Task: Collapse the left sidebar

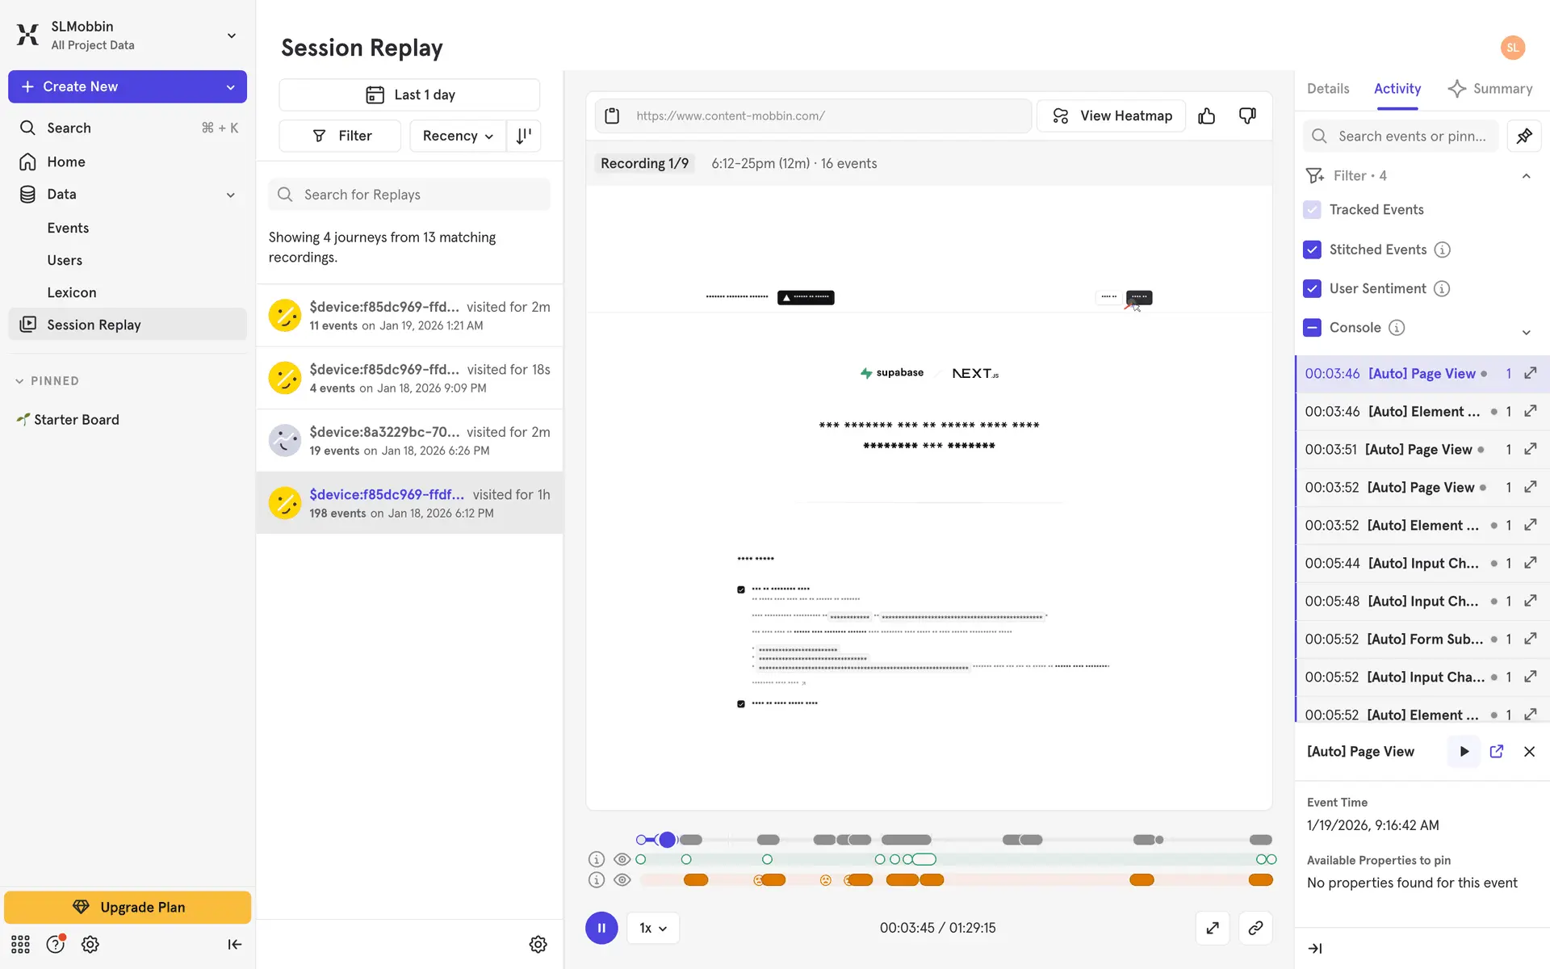Action: coord(234,944)
